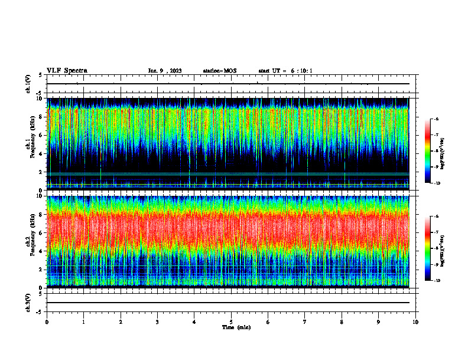Viewport: 468px width, 361px height.
Task: Click the "2" tick label on the time axis
Action: pyautogui.click(x=121, y=322)
